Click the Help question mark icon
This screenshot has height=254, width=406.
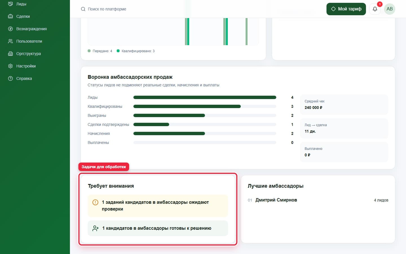click(10, 78)
